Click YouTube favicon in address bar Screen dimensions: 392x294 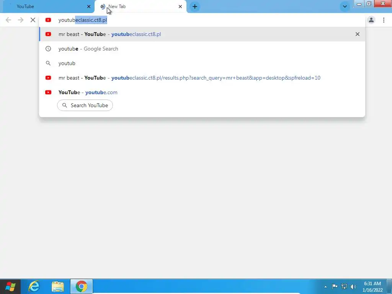[48, 20]
